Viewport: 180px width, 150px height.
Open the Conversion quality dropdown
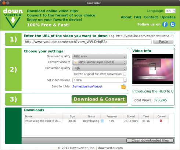click(x=100, y=68)
